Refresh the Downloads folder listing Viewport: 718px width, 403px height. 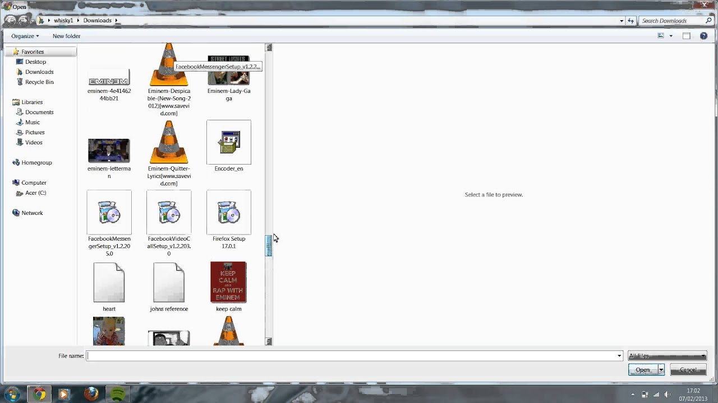click(631, 21)
